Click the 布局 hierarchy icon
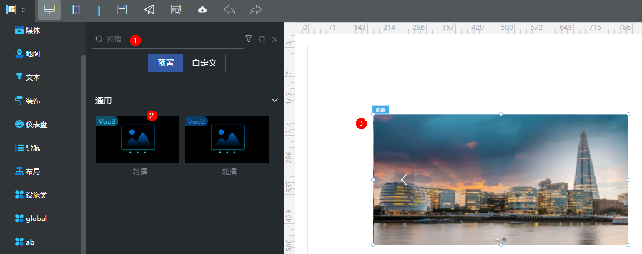 tap(19, 171)
